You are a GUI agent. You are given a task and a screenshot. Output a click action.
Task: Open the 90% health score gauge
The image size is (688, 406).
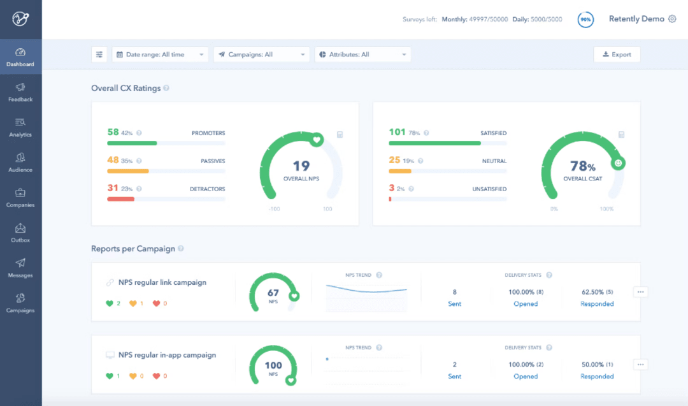click(585, 19)
